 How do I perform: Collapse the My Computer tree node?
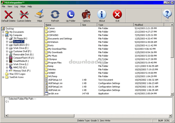tap(3, 35)
